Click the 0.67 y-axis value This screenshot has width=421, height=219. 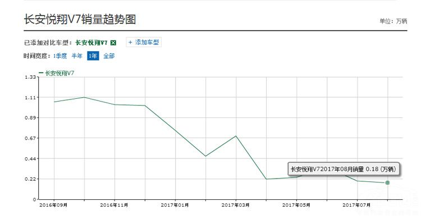30,138
